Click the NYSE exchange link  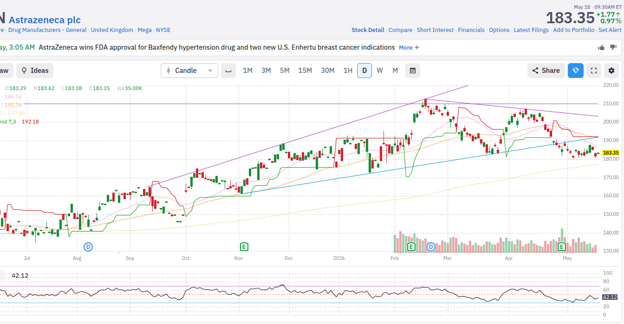163,30
